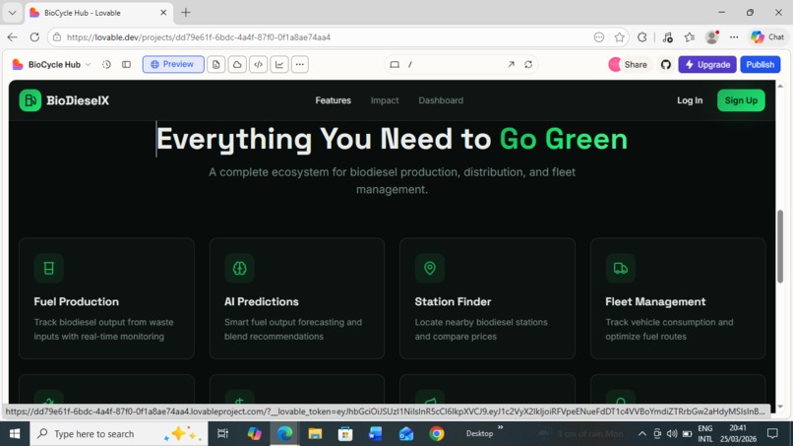Viewport: 793px width, 446px height.
Task: Open File Explorer from the taskbar
Action: 315,434
